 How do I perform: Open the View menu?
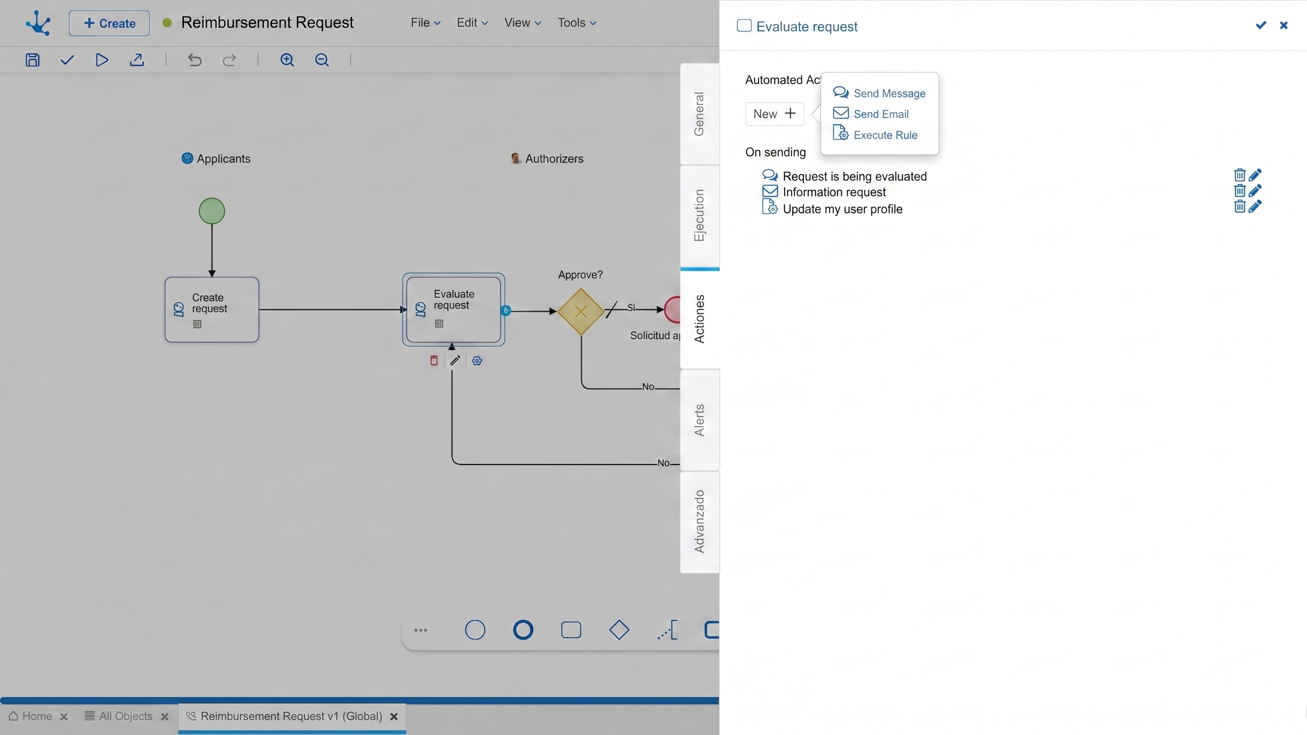click(x=523, y=23)
